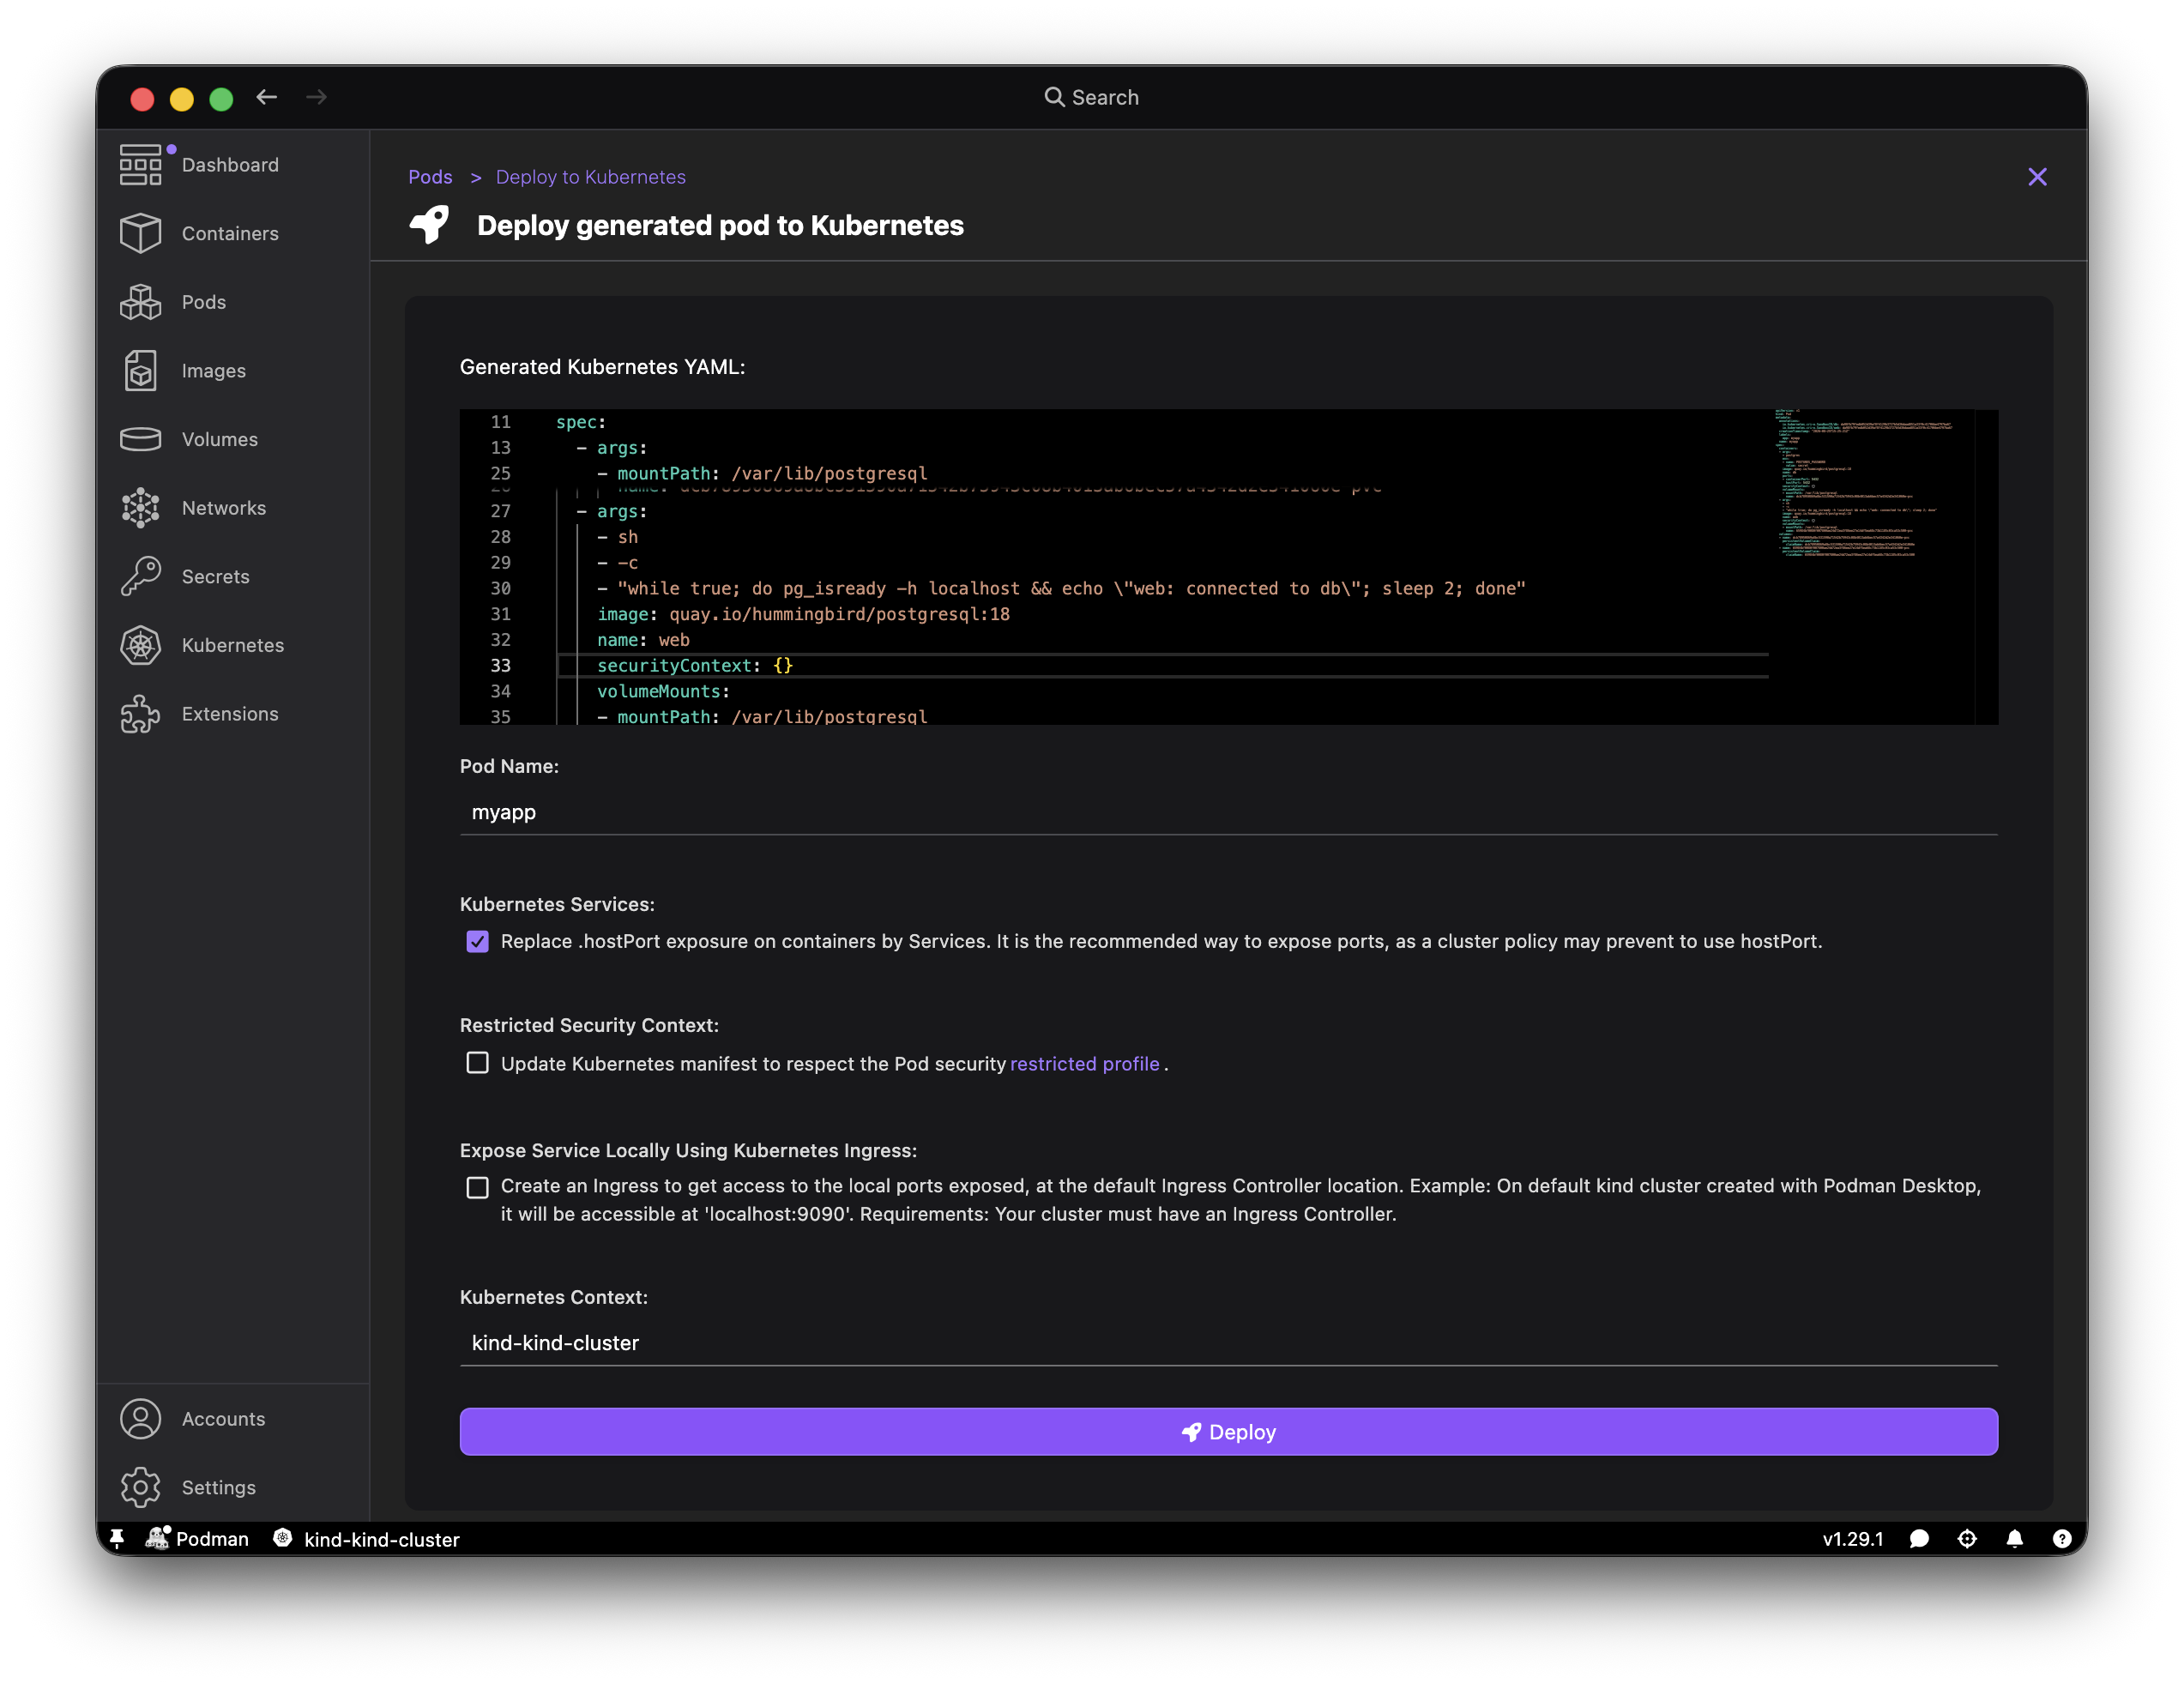Close the deploy page with the X
Screen dimensions: 2184x1683
coord(2037,177)
